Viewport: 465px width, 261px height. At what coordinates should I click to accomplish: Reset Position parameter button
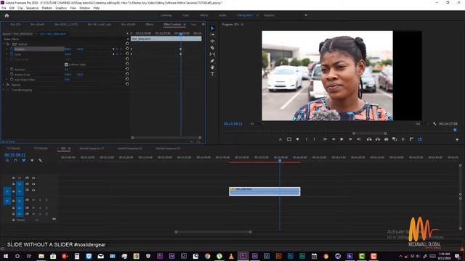pyautogui.click(x=127, y=49)
